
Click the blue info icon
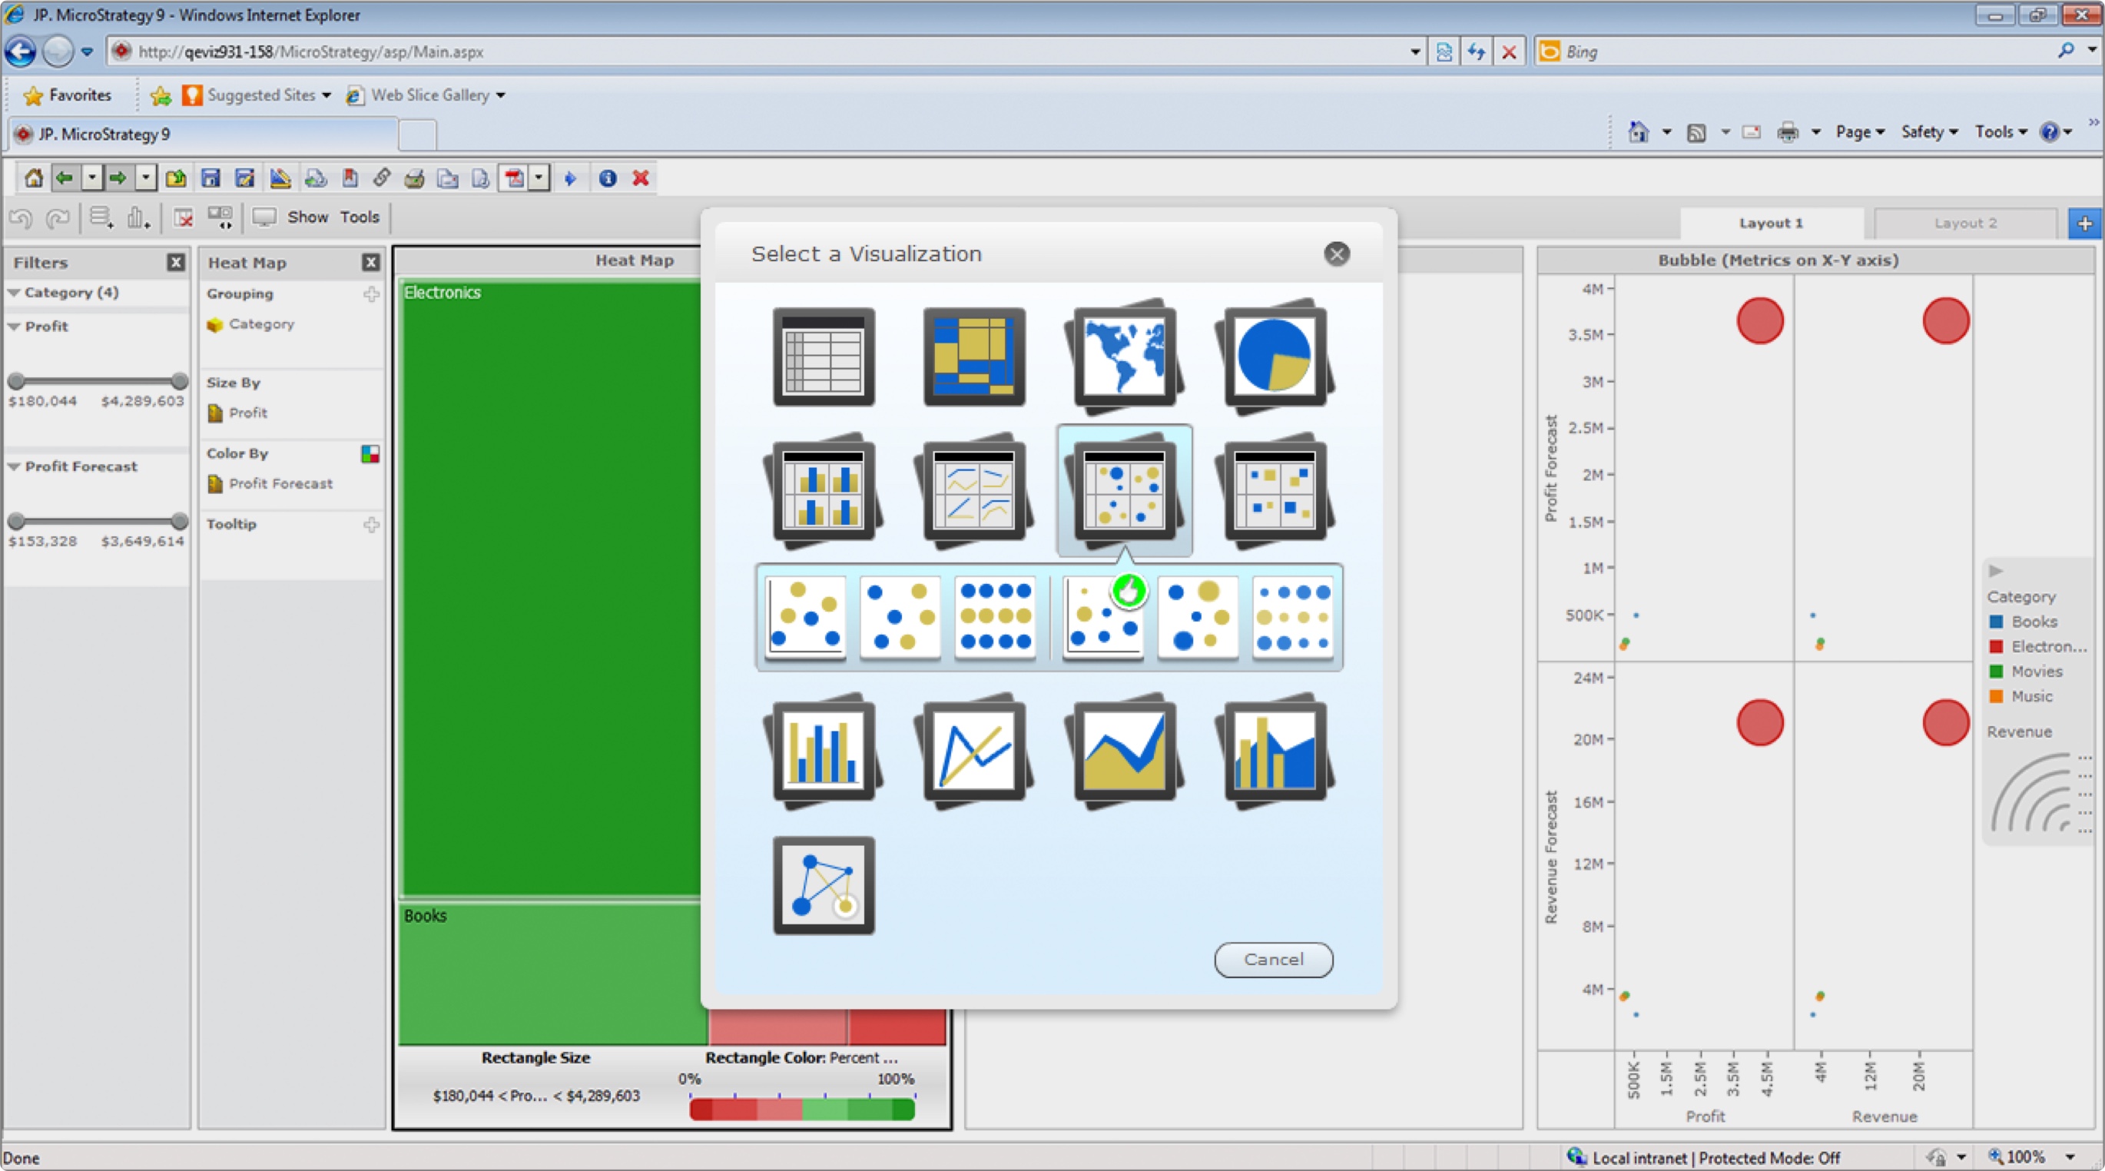[607, 177]
